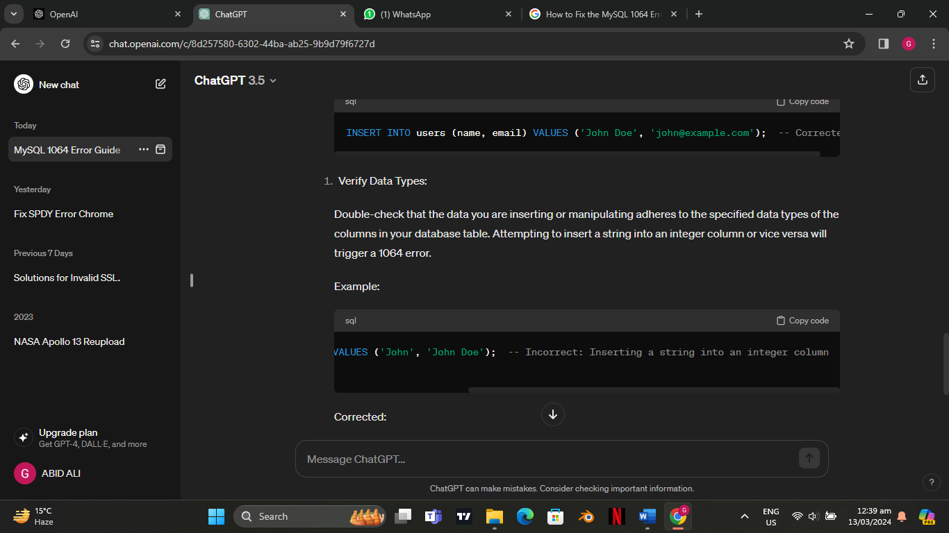Click the ABID ALI profile avatar
This screenshot has width=949, height=533.
tap(24, 473)
